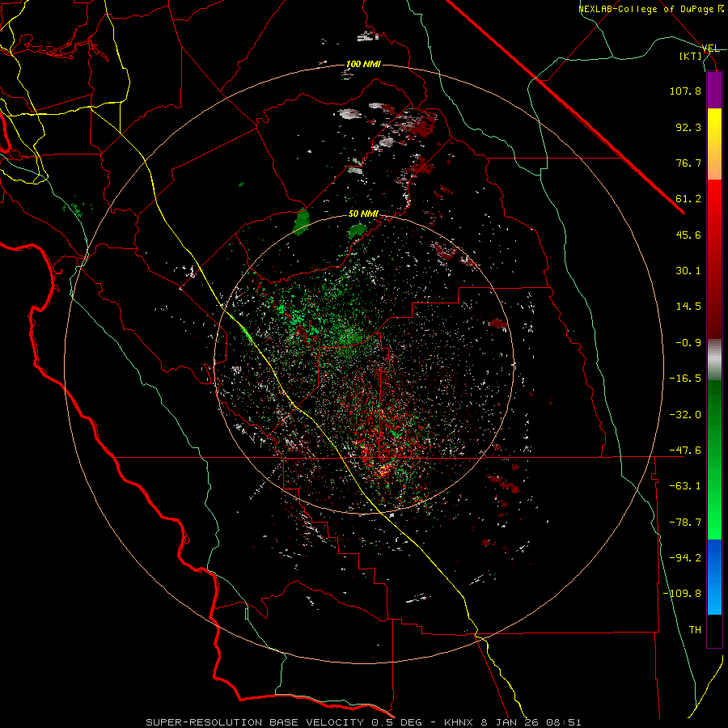728x728 pixels.
Task: Click the 50 NMI range ring label
Action: (363, 214)
